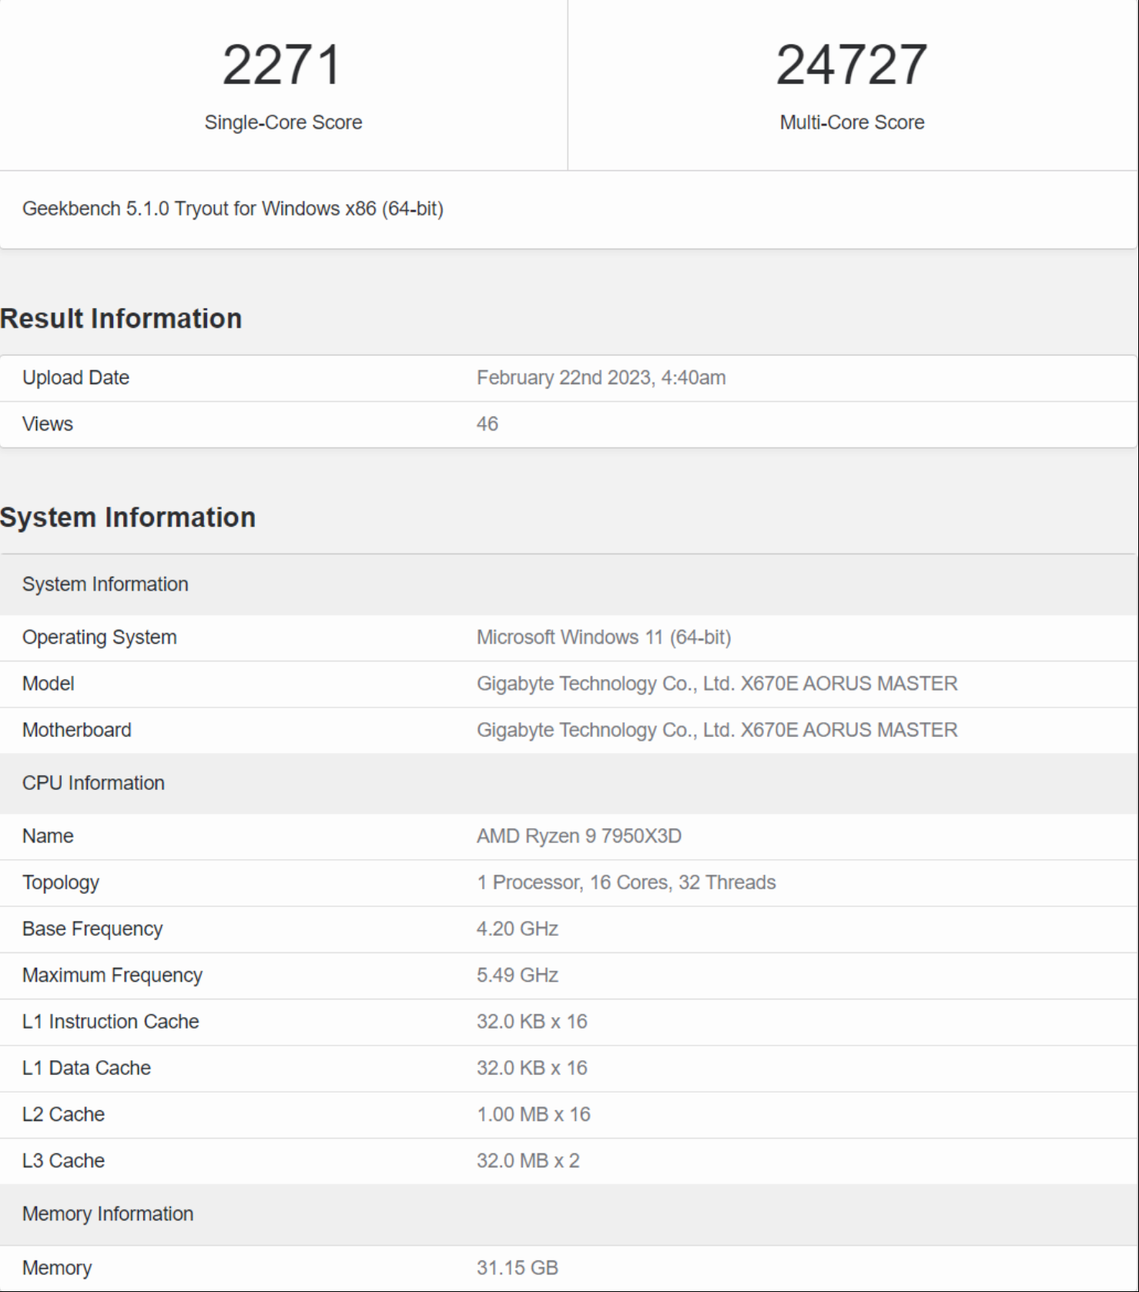Click the L1 Instruction Cache label
The height and width of the screenshot is (1292, 1139).
(111, 1022)
